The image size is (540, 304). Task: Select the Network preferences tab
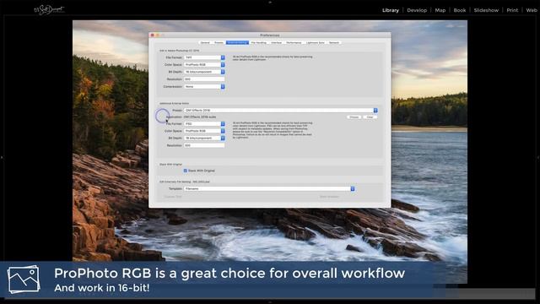334,43
